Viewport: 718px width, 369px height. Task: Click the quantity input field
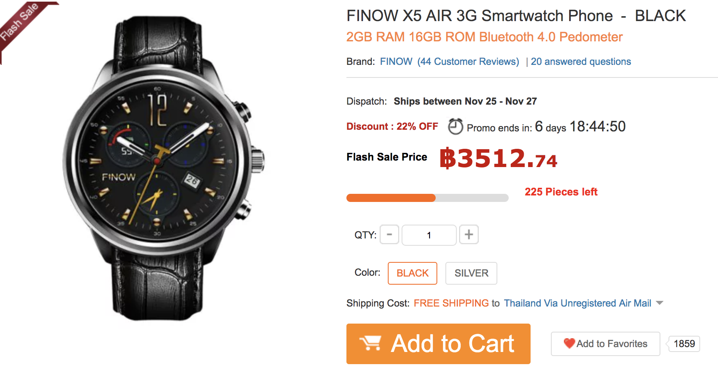click(429, 235)
